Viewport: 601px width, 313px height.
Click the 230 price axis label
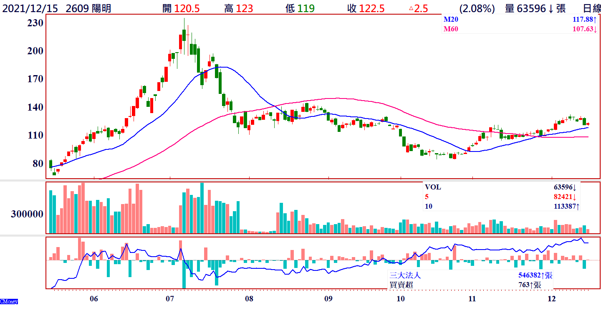35,23
